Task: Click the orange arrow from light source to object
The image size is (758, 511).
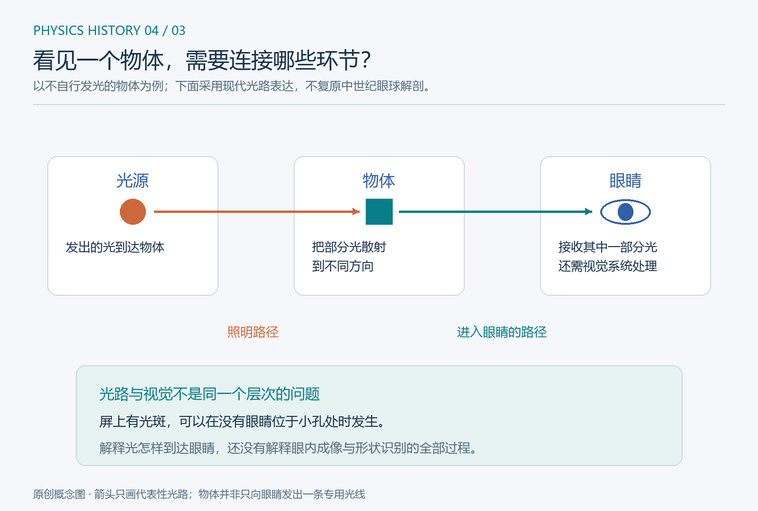Action: point(257,211)
